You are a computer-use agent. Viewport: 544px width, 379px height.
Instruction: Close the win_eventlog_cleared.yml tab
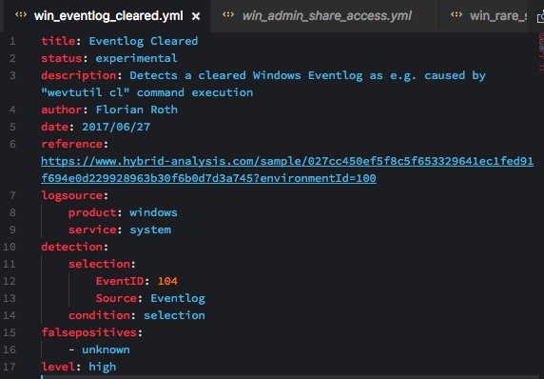point(196,16)
